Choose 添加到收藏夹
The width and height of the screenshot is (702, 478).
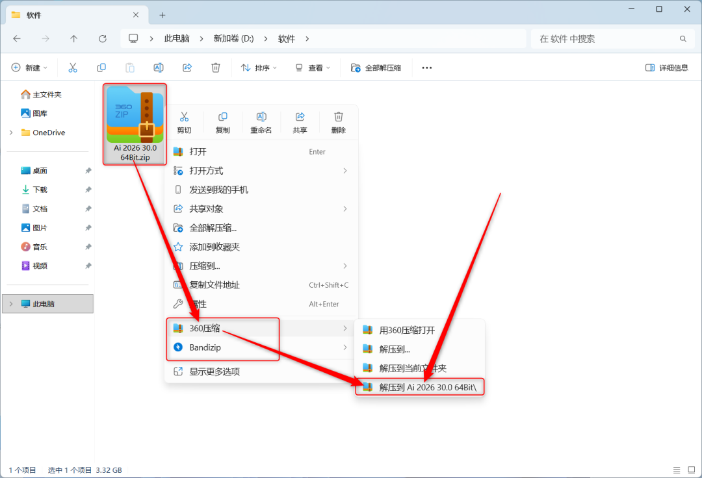(261, 247)
